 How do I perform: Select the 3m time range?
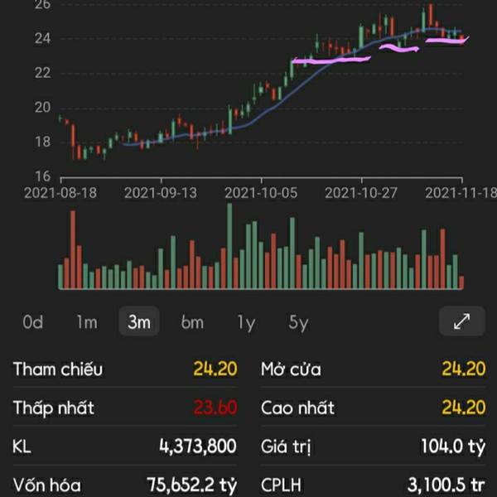click(x=139, y=321)
